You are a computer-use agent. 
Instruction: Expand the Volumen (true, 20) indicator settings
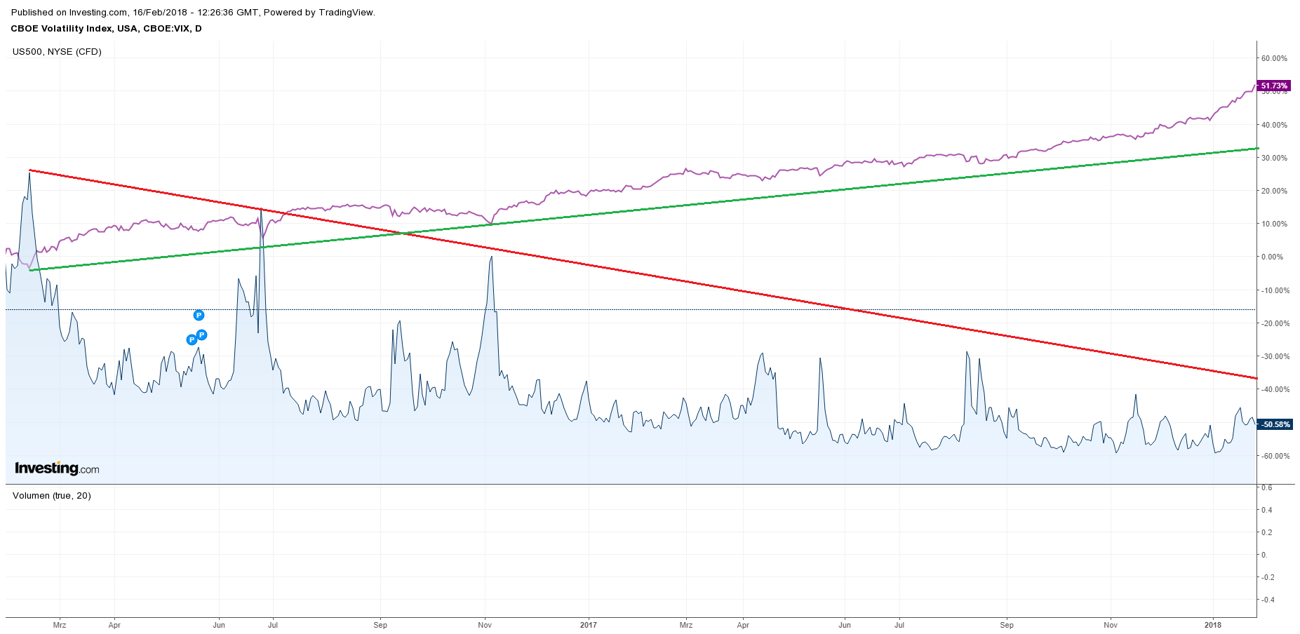[x=53, y=496]
